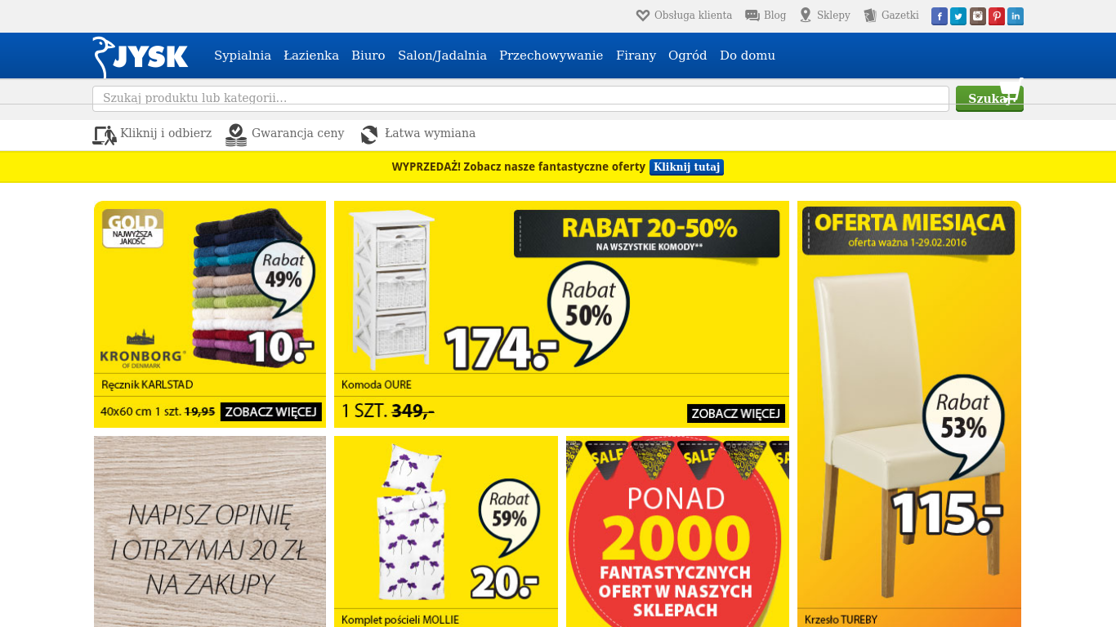Viewport: 1116px width, 627px height.
Task: Open the Gwarancja ceny link
Action: pos(297,133)
